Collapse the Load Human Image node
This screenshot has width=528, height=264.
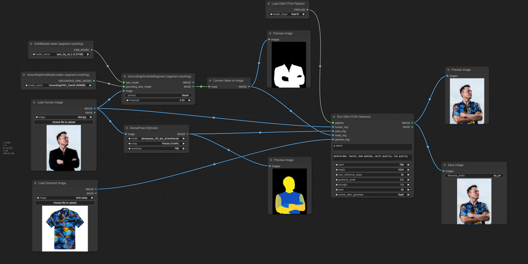pyautogui.click(x=34, y=102)
